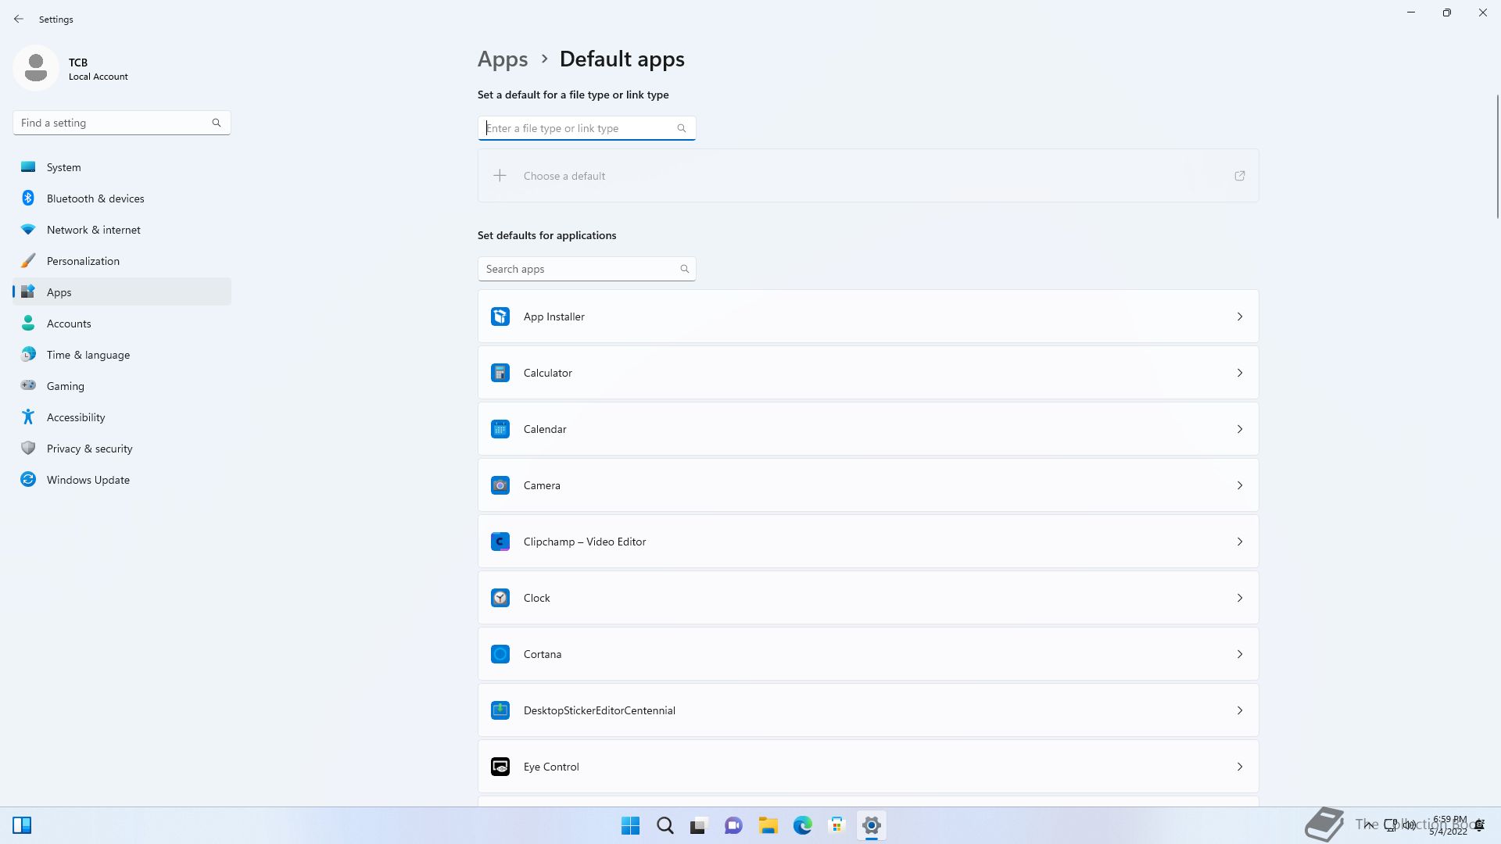
Task: Click the search icon in file type field
Action: pos(682,128)
